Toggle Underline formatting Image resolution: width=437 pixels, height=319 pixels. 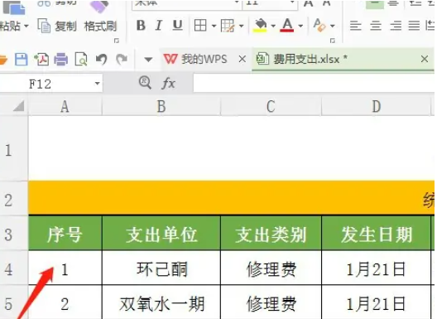[x=177, y=26]
